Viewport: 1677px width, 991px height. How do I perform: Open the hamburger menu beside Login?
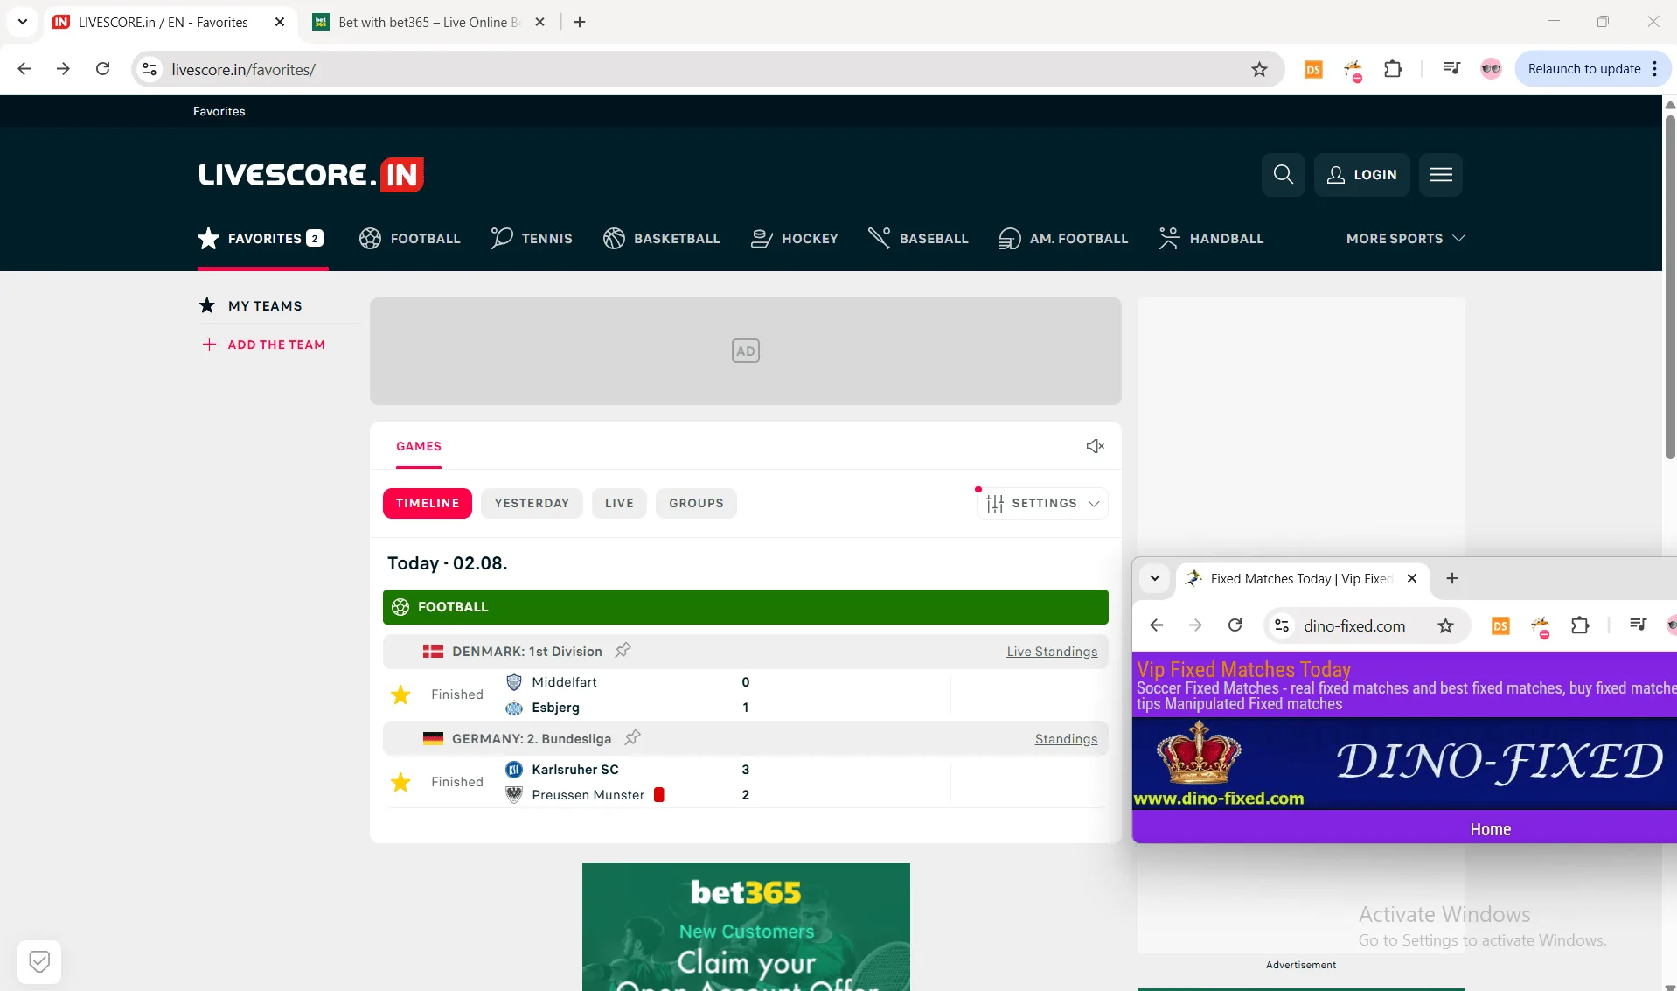click(1441, 174)
